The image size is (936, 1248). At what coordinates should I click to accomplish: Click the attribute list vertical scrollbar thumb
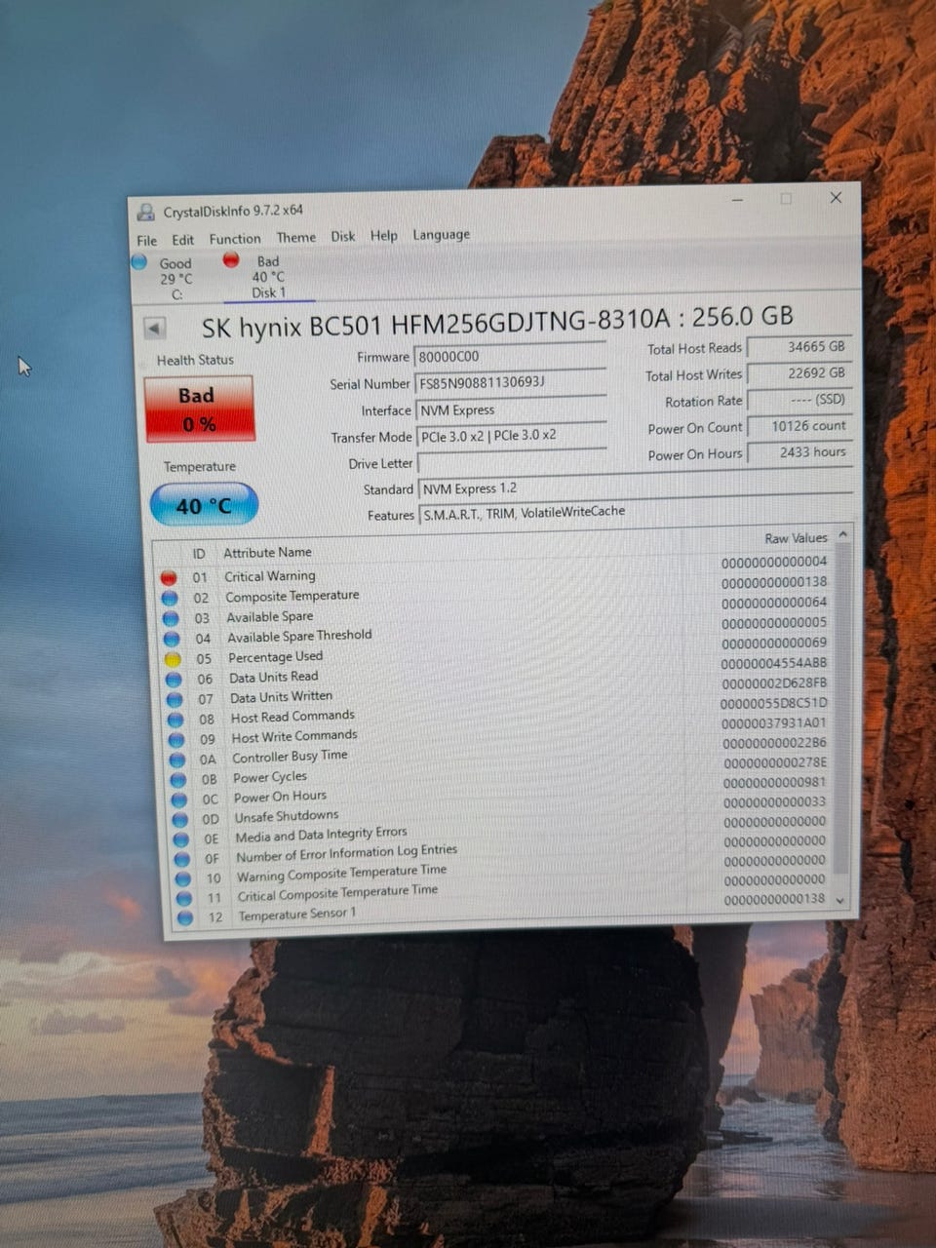click(x=843, y=710)
